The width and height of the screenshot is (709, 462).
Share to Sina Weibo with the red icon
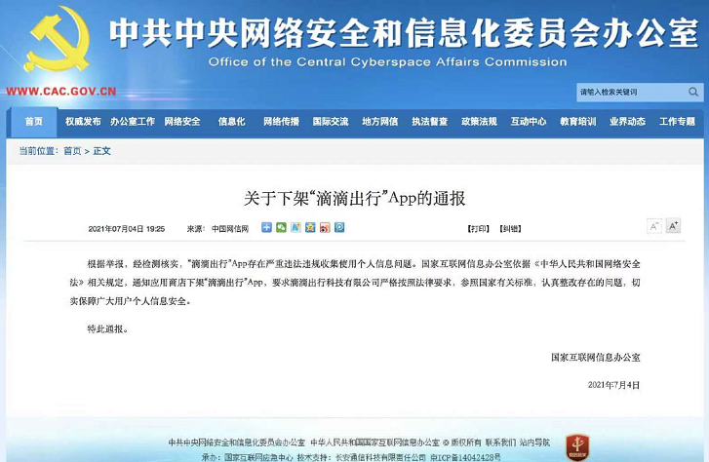click(325, 227)
